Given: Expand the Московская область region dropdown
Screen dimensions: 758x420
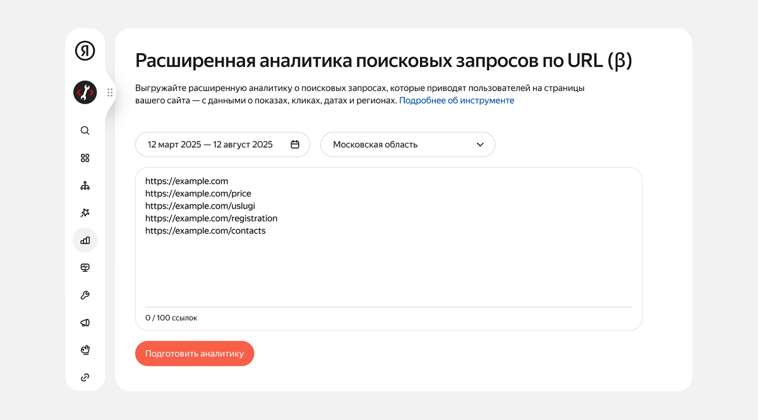Looking at the screenshot, I should [x=407, y=144].
